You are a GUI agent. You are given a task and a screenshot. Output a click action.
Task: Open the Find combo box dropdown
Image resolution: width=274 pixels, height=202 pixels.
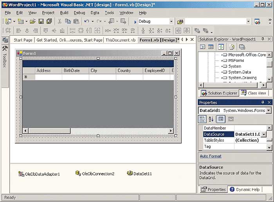pyautogui.click(x=248, y=22)
